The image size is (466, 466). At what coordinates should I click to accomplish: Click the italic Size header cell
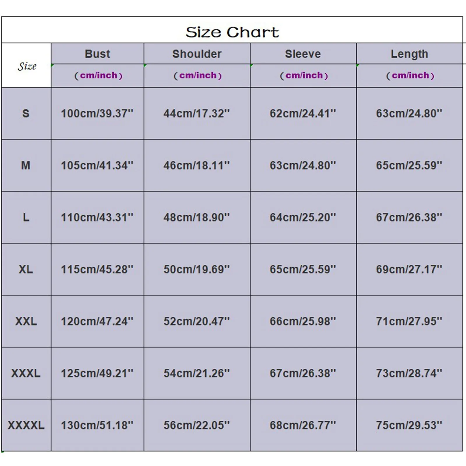click(x=27, y=66)
